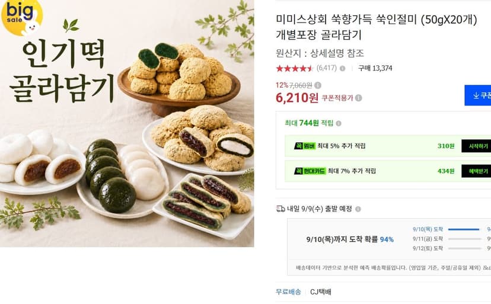The width and height of the screenshot is (491, 304).
Task: Click the info icon next to 출발 예정
Action: coord(358,209)
